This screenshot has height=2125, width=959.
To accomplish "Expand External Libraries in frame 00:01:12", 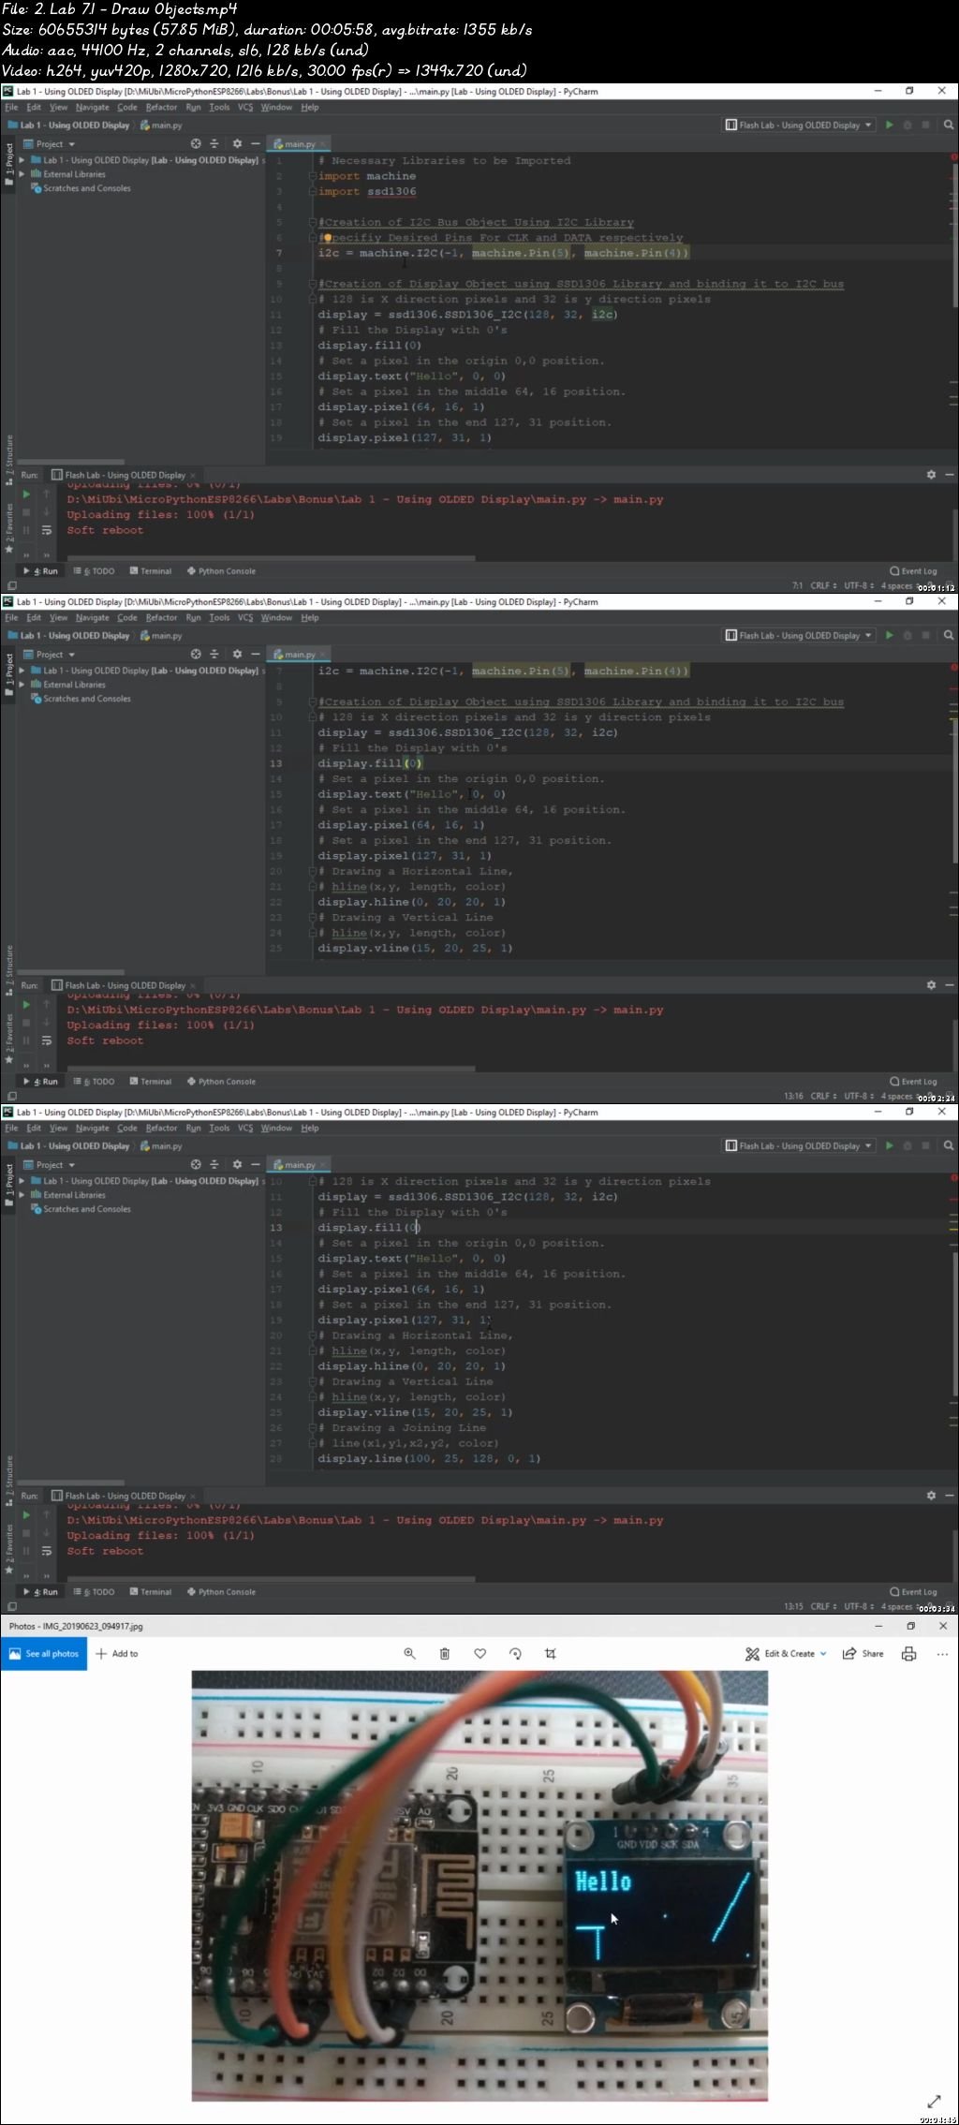I will [x=22, y=174].
